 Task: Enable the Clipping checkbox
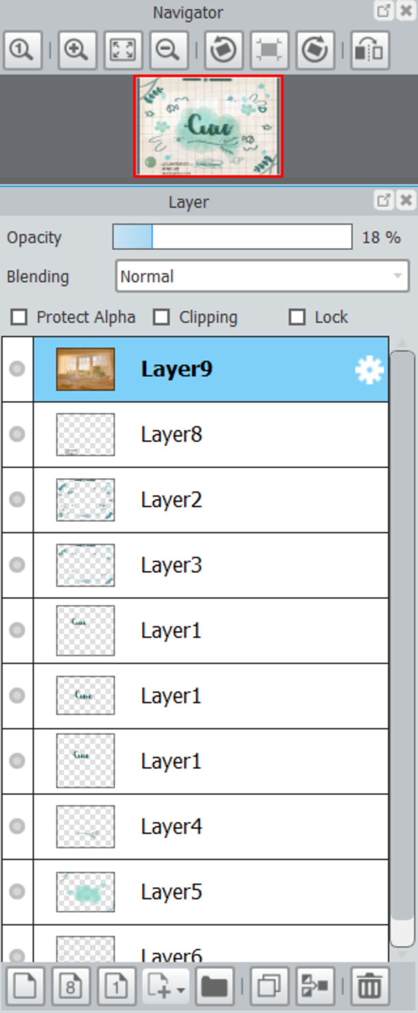click(161, 317)
